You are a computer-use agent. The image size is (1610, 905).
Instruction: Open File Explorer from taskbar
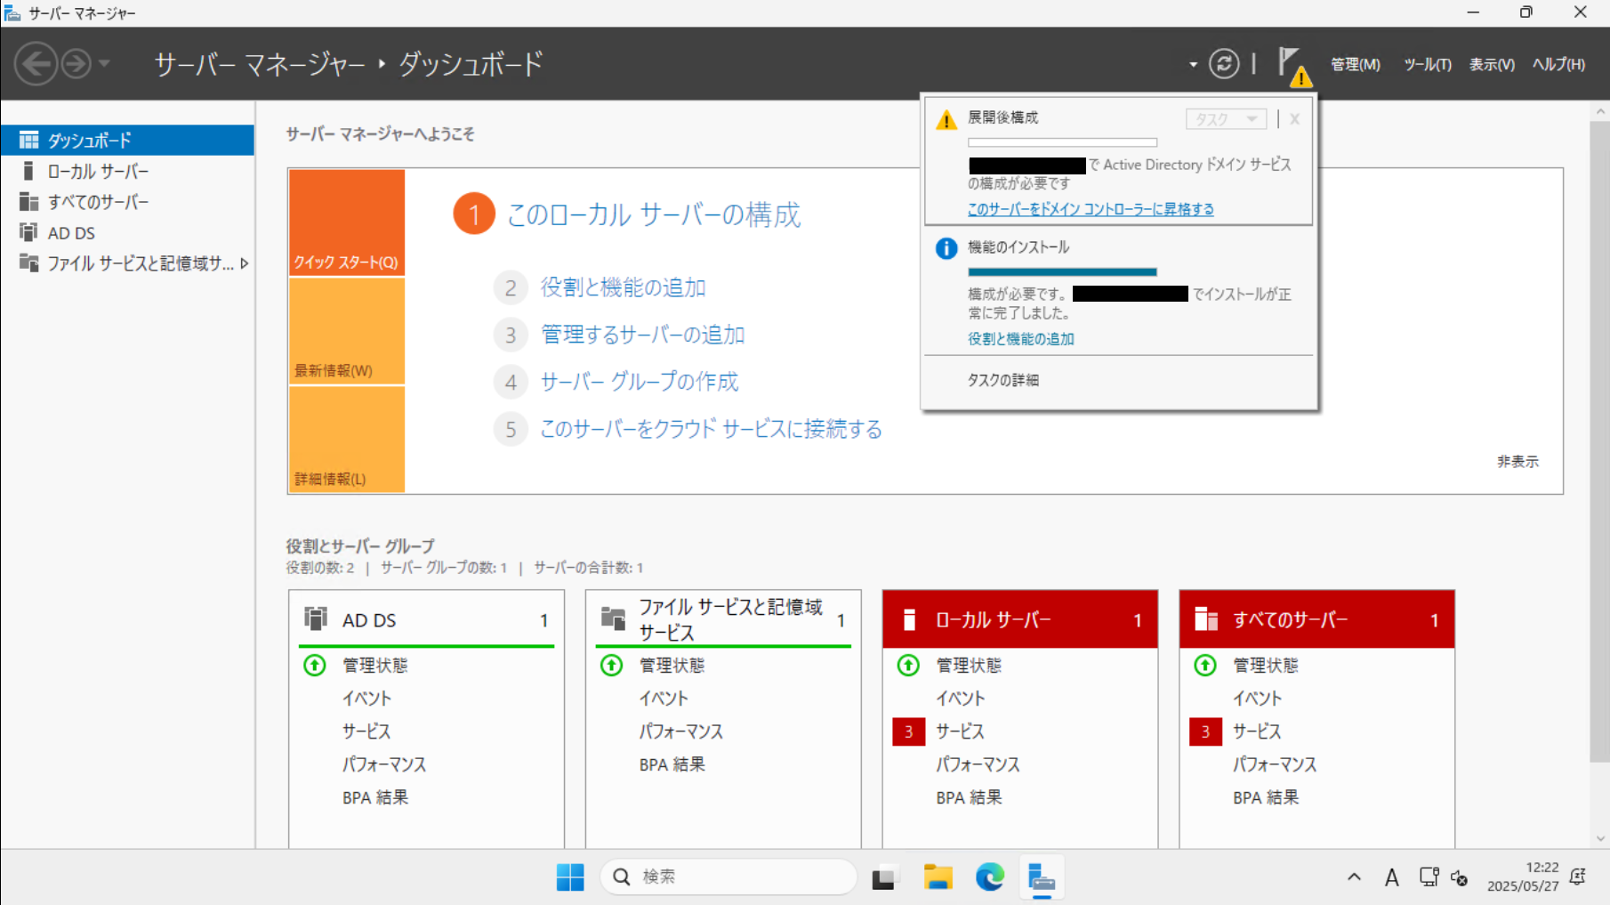coord(938,877)
